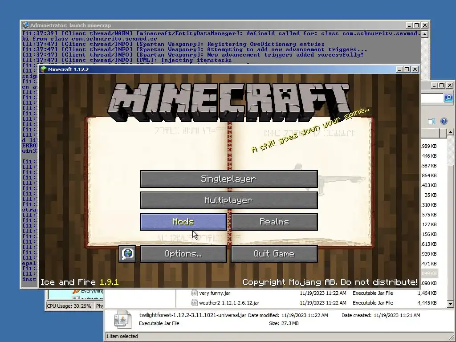Click the large Java jar icon in details pane
The height and width of the screenshot is (342, 456).
pos(123,319)
